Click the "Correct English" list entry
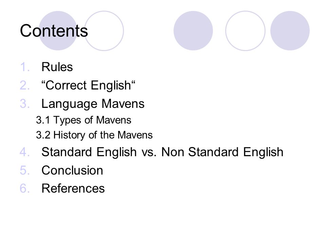Image resolution: width=326 pixels, height=245 pixels. coord(88,85)
